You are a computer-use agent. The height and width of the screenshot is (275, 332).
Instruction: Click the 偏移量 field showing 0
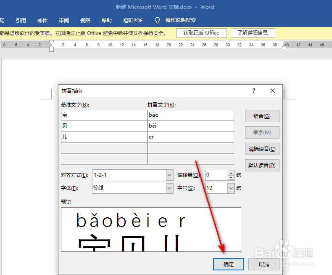(216, 175)
